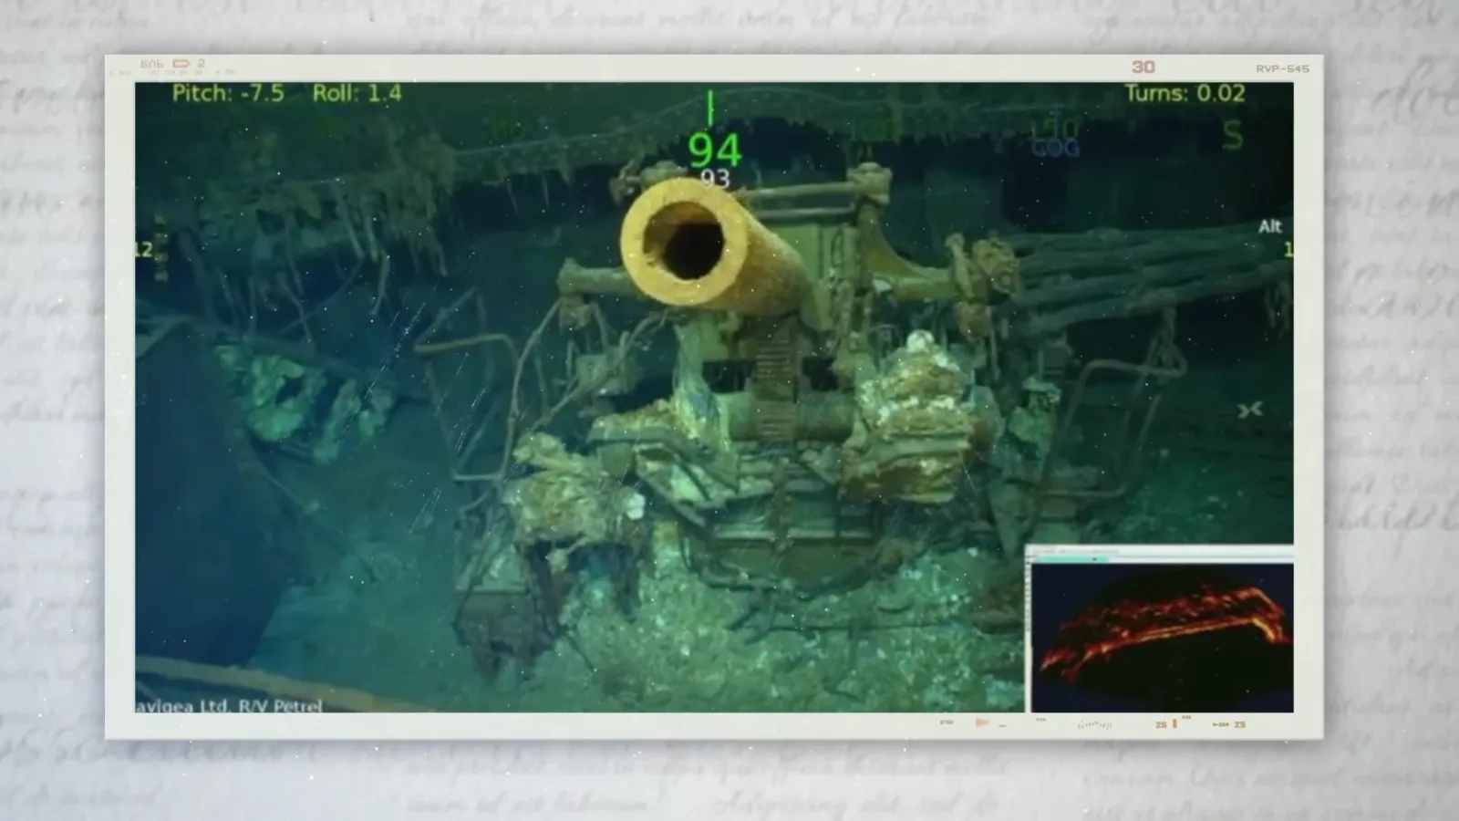Click the small white 93 heading value

point(715,179)
